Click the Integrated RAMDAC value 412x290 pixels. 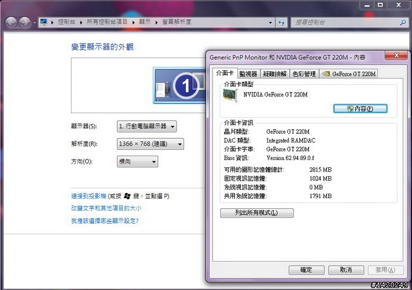(x=291, y=140)
